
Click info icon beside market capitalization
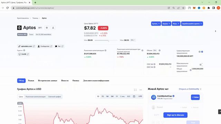pyautogui.click(x=105, y=51)
